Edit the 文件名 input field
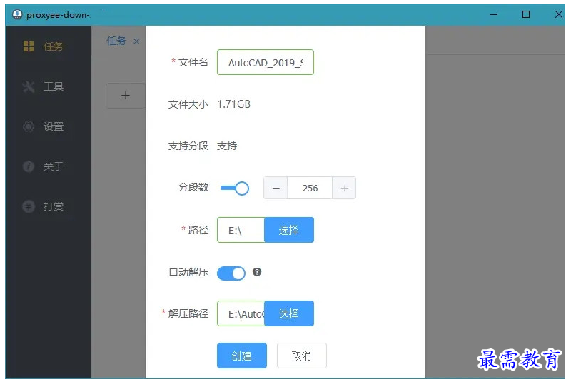The image size is (566, 382). point(266,62)
